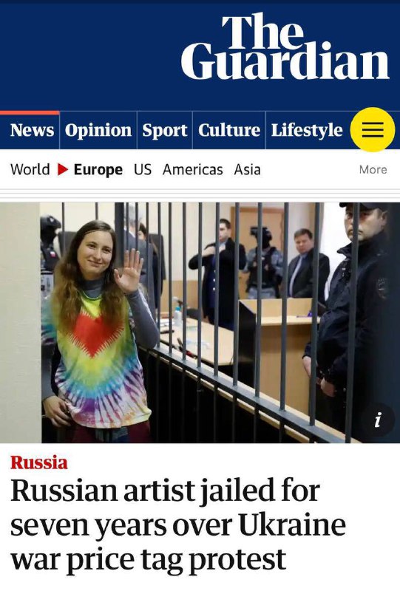Image resolution: width=400 pixels, height=591 pixels.
Task: Open the News section tab
Action: point(32,130)
